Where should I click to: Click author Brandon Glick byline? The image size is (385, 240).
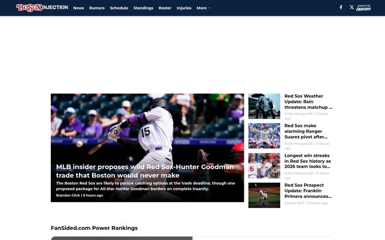pyautogui.click(x=68, y=195)
